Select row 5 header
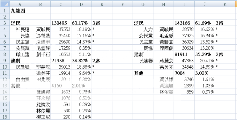237x120 pixels. click(x=5, y=35)
